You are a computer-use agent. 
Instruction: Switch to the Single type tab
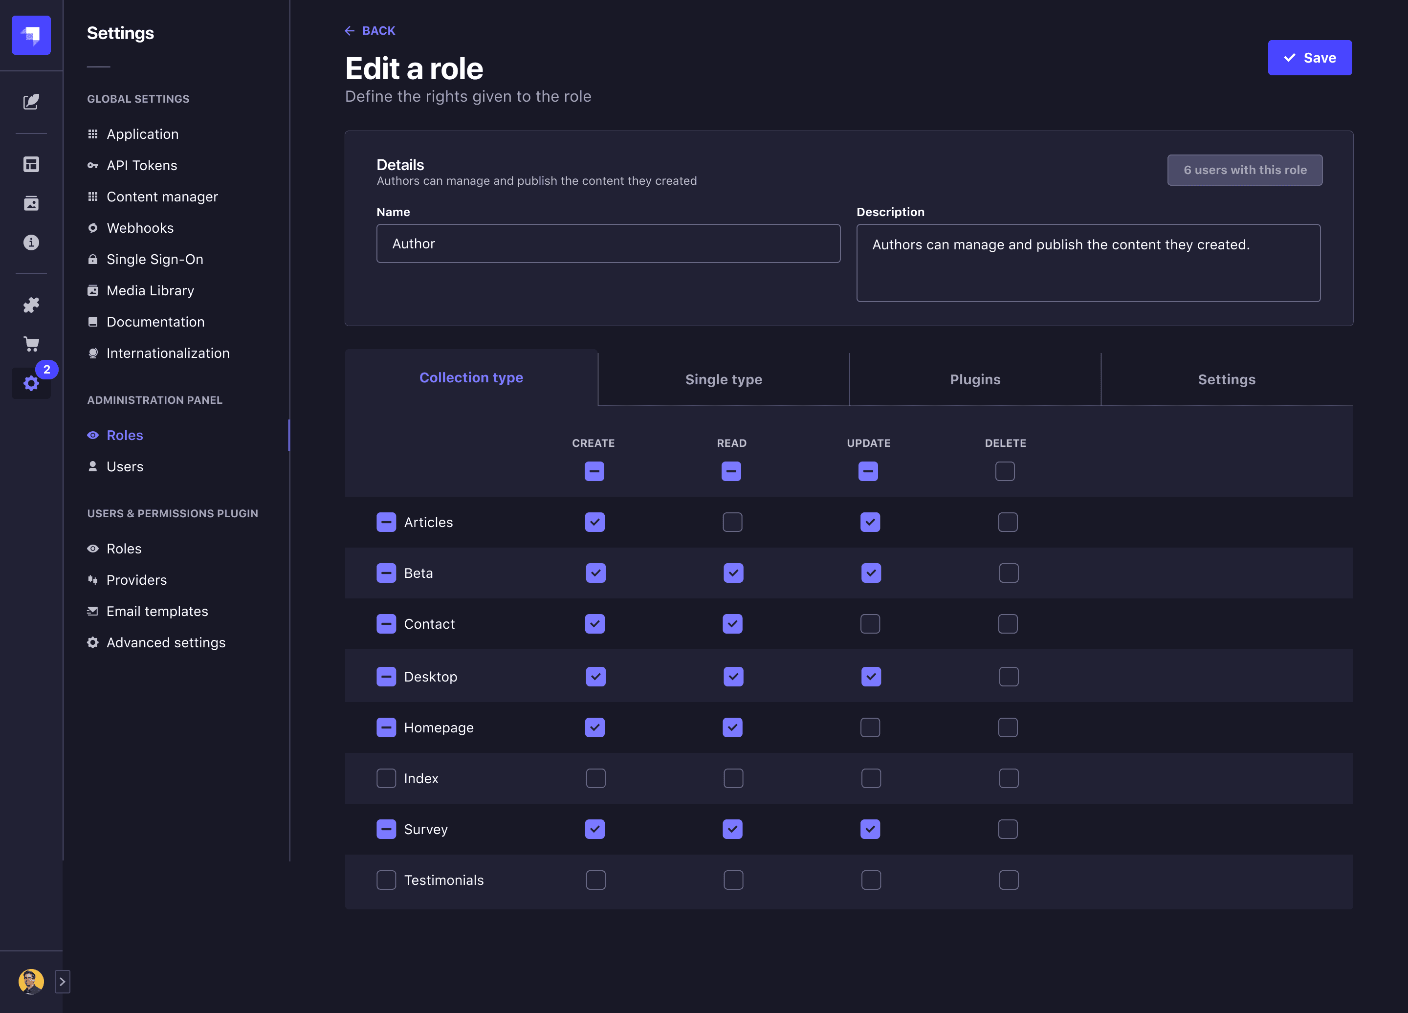[723, 379]
